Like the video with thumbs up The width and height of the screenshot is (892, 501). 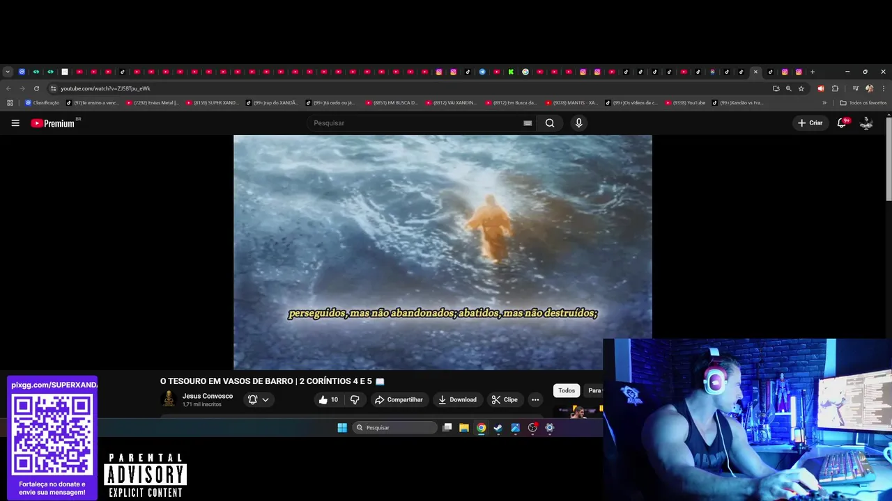click(x=328, y=399)
